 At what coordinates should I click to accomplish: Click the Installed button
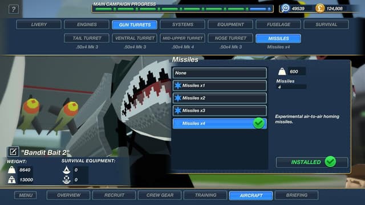312,162
